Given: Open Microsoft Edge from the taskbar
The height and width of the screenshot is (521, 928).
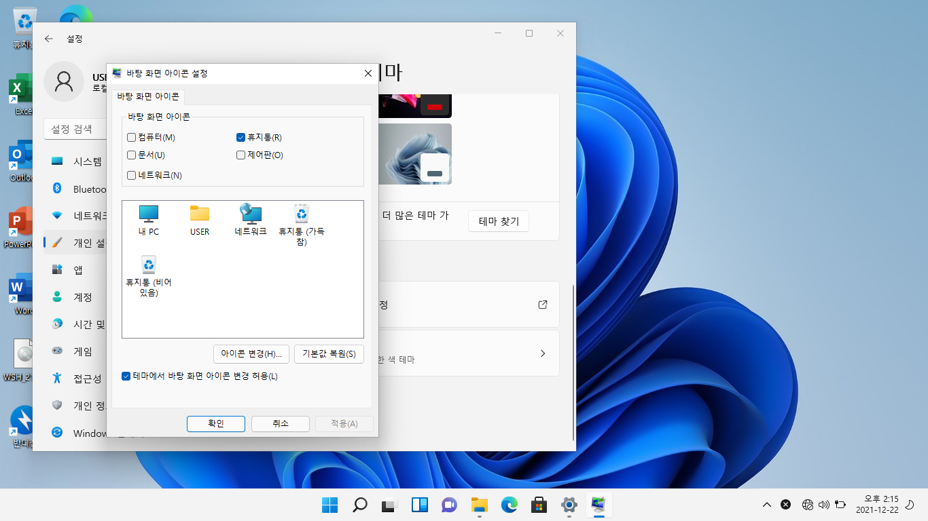Looking at the screenshot, I should point(510,505).
